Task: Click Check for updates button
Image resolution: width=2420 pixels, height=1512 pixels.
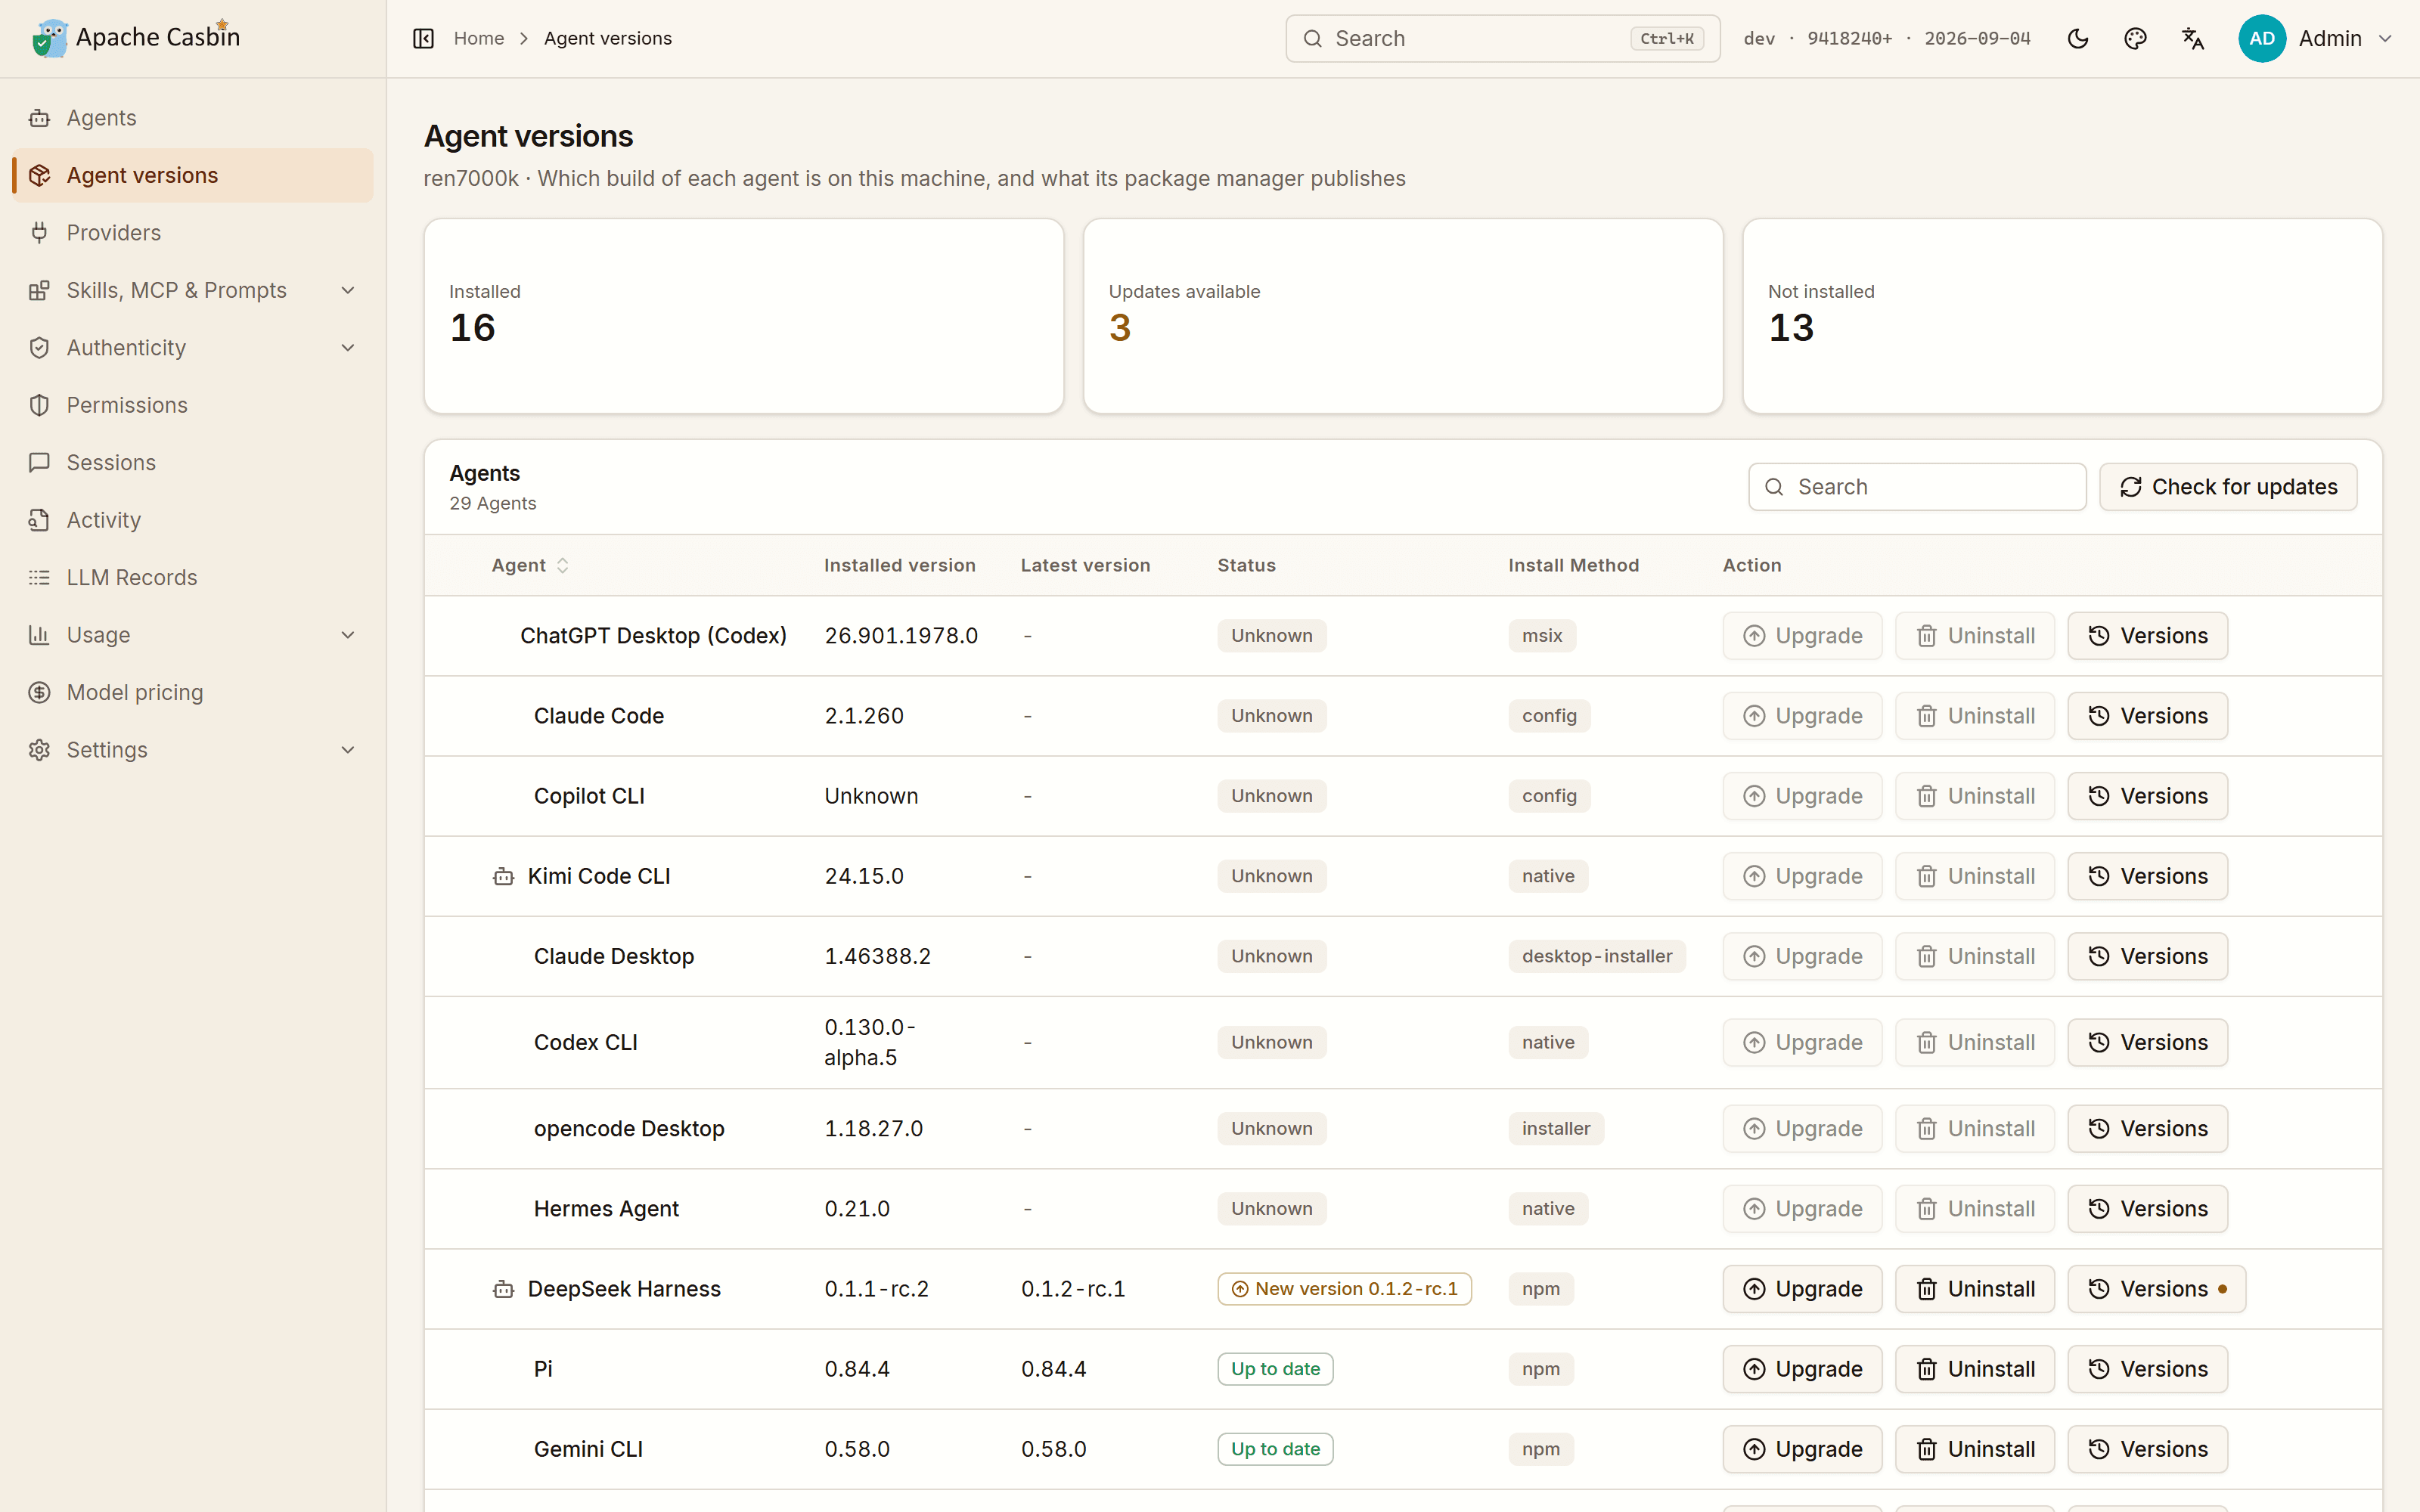Action: pos(2228,487)
